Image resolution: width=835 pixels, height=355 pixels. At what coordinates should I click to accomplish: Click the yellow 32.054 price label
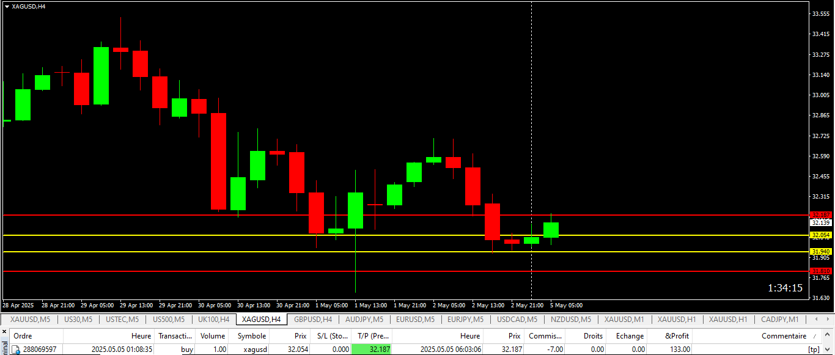click(x=820, y=235)
